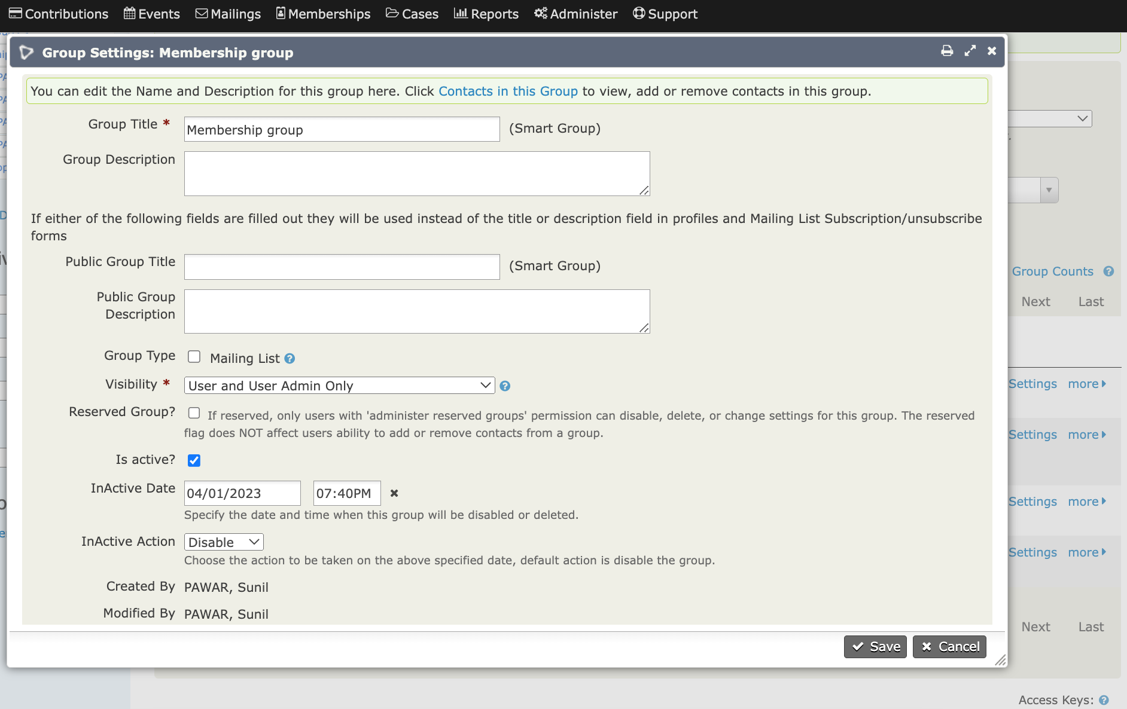The image size is (1127, 709).
Task: Open the Administer menu
Action: click(575, 13)
